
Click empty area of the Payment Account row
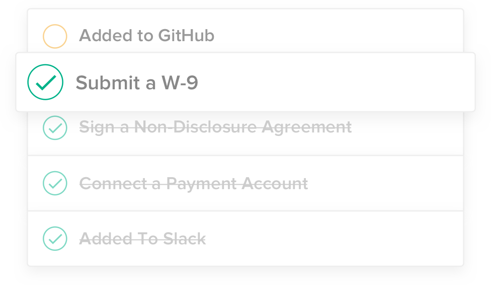387,184
